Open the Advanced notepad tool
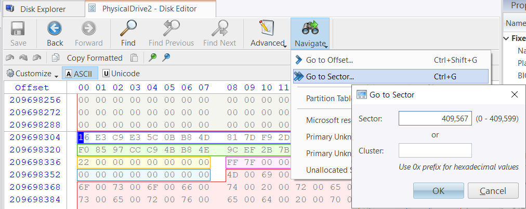The image size is (526, 209). click(266, 29)
